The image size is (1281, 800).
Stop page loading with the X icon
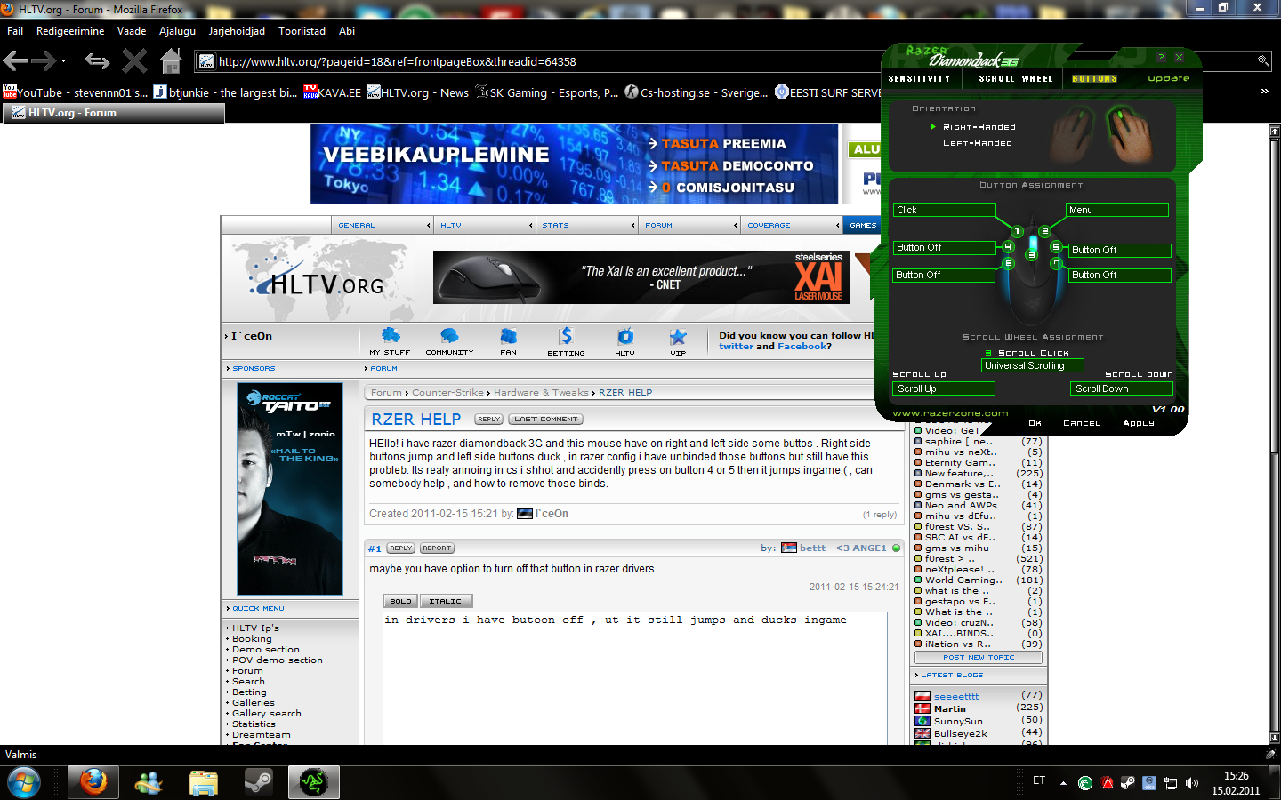coord(134,61)
